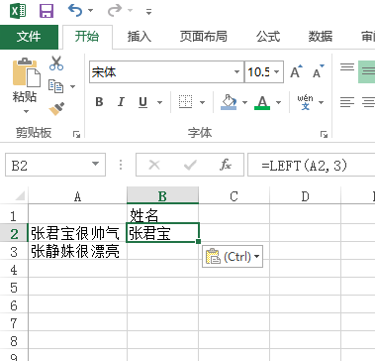Open the 页面布局 tab
Image resolution: width=375 pixels, height=361 pixels.
[204, 37]
